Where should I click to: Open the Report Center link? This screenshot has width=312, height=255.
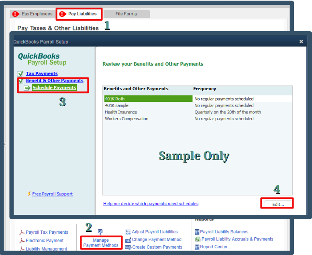pyautogui.click(x=215, y=247)
